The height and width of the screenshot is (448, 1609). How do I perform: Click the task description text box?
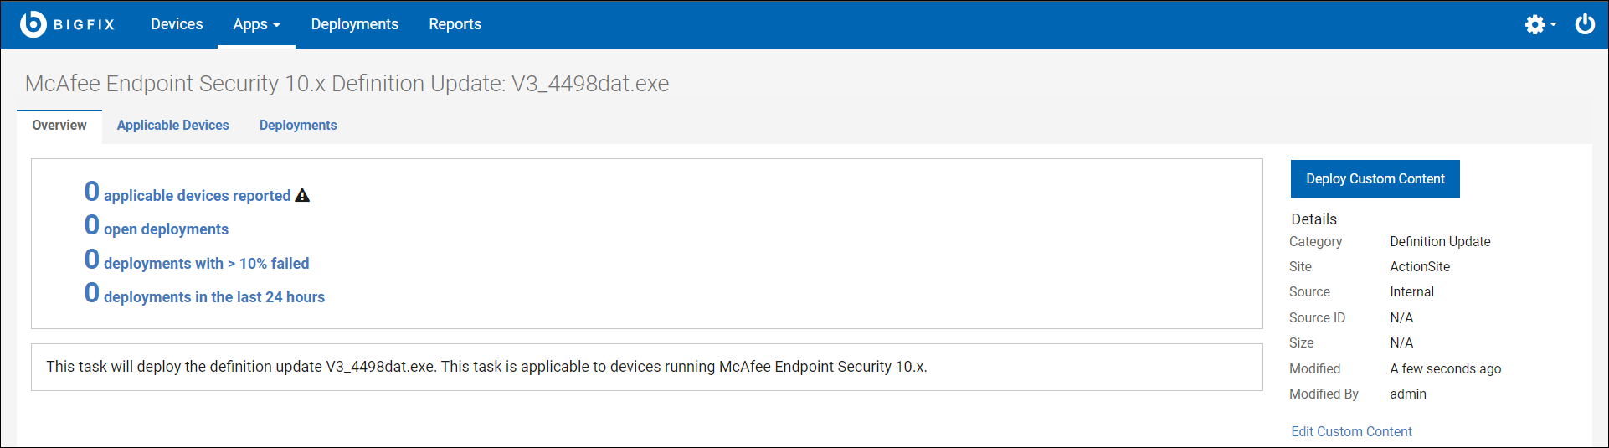[646, 367]
